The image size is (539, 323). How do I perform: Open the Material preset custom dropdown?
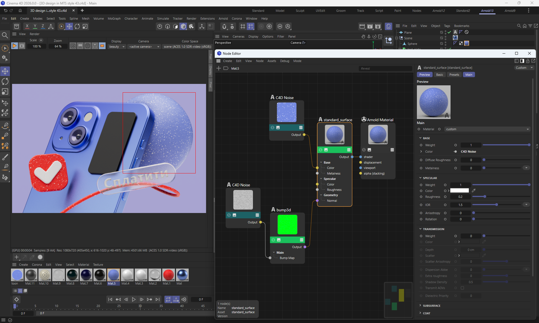[x=487, y=129]
